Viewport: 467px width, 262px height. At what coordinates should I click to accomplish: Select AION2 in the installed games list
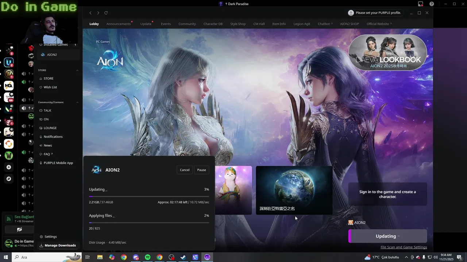pyautogui.click(x=58, y=55)
